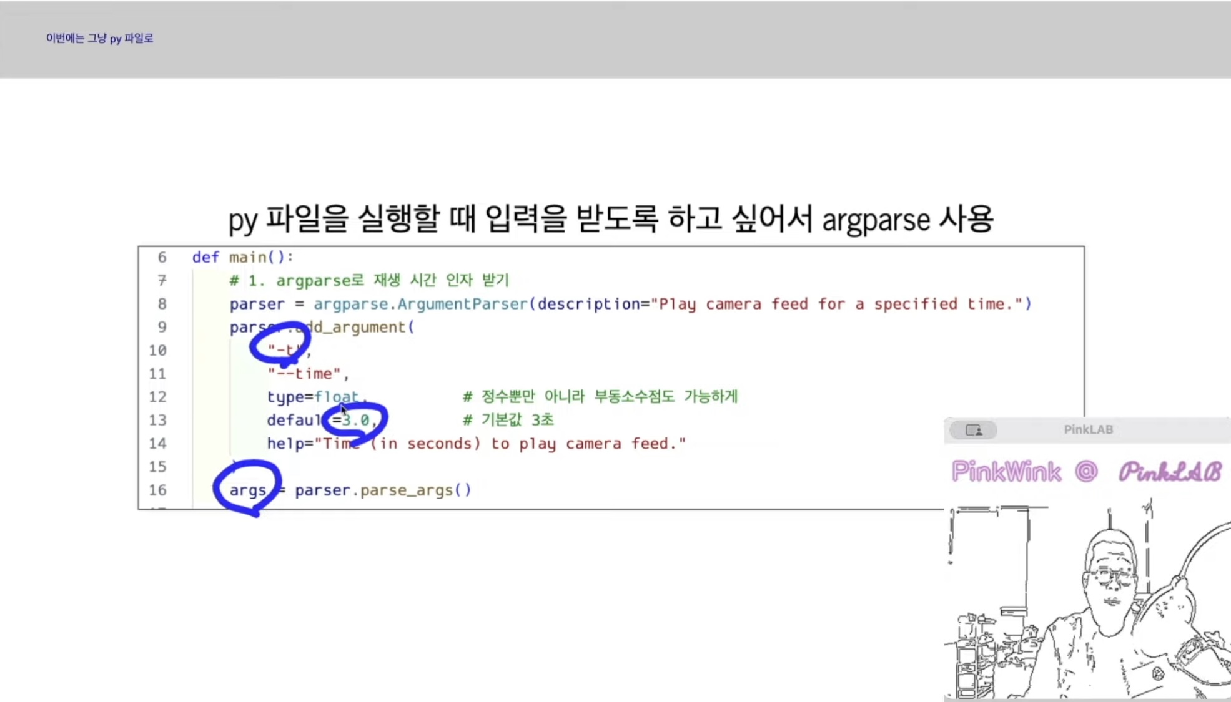1231x702 pixels.
Task: Click the blue circled 3.0 default value
Action: [355, 421]
